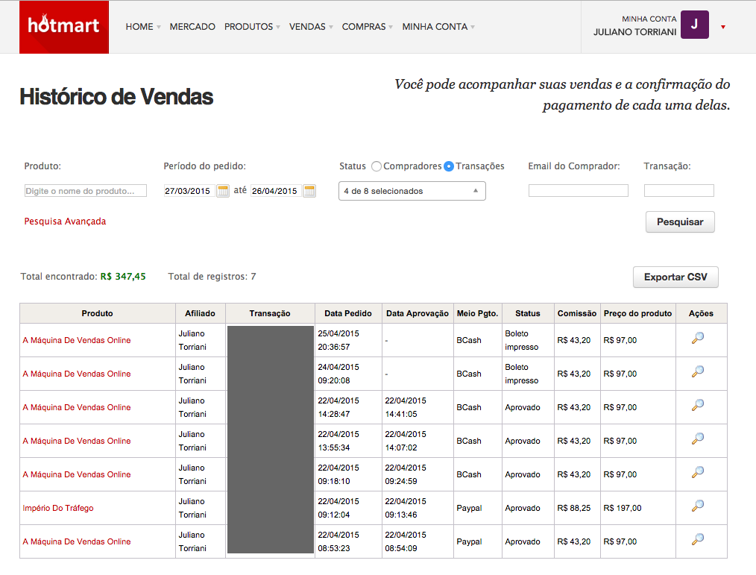Viewport: 756px width, 575px height.
Task: Open the COMPRAS menu
Action: click(368, 27)
